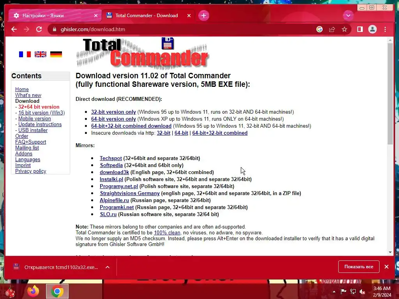The width and height of the screenshot is (399, 299).
Task: Open the Privacy policy link
Action: point(30,171)
